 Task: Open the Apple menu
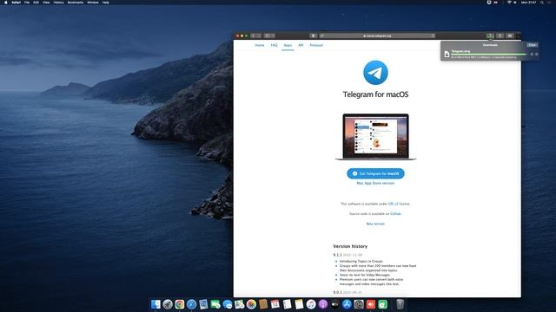point(6,3)
